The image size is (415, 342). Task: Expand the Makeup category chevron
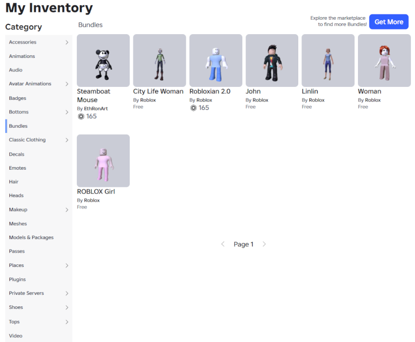pyautogui.click(x=67, y=210)
